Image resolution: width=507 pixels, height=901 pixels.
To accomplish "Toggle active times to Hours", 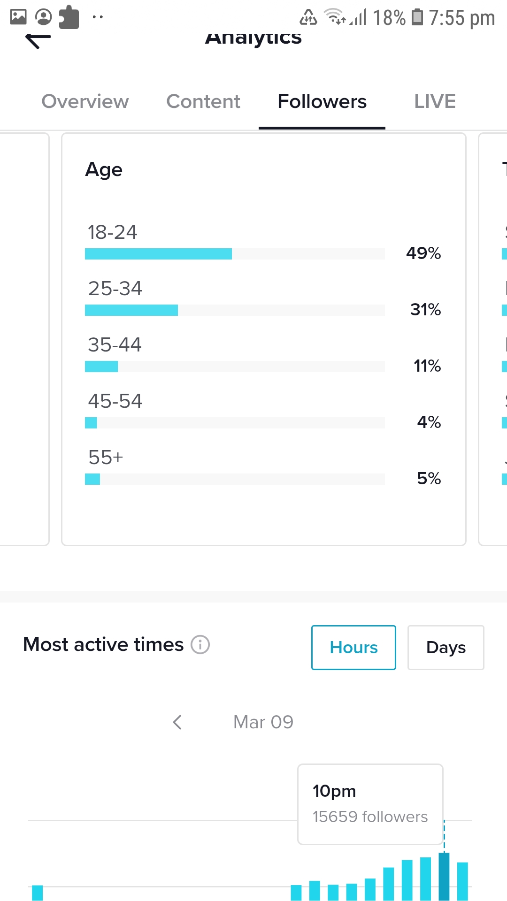I will pos(353,648).
